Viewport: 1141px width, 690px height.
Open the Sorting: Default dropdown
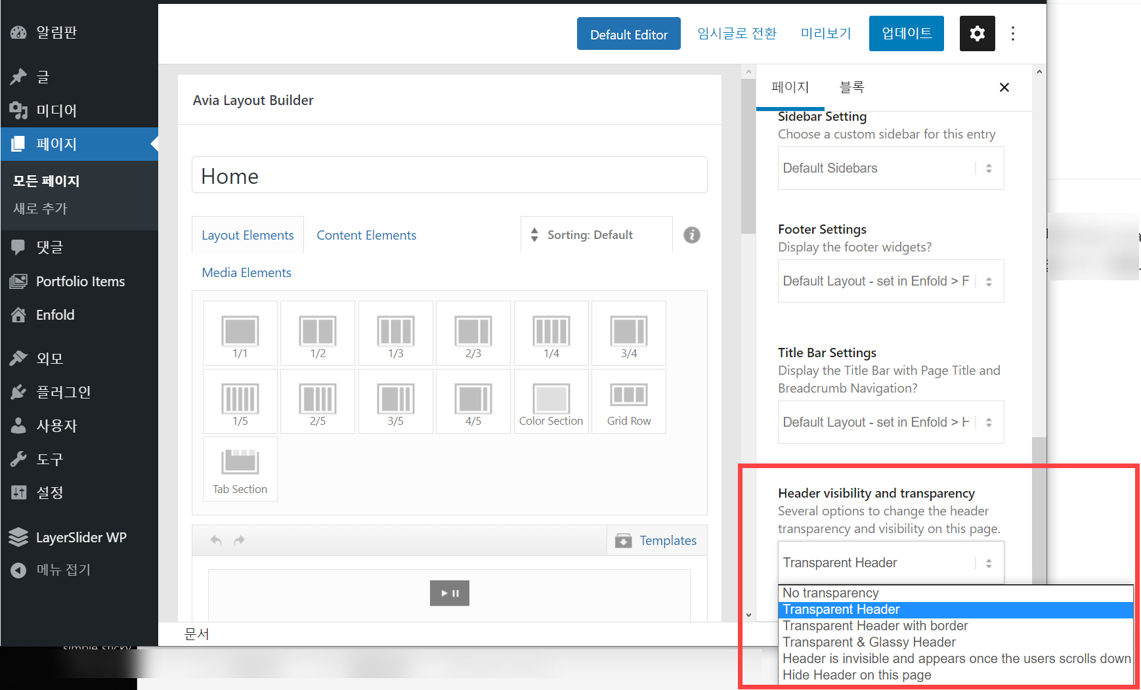click(597, 235)
